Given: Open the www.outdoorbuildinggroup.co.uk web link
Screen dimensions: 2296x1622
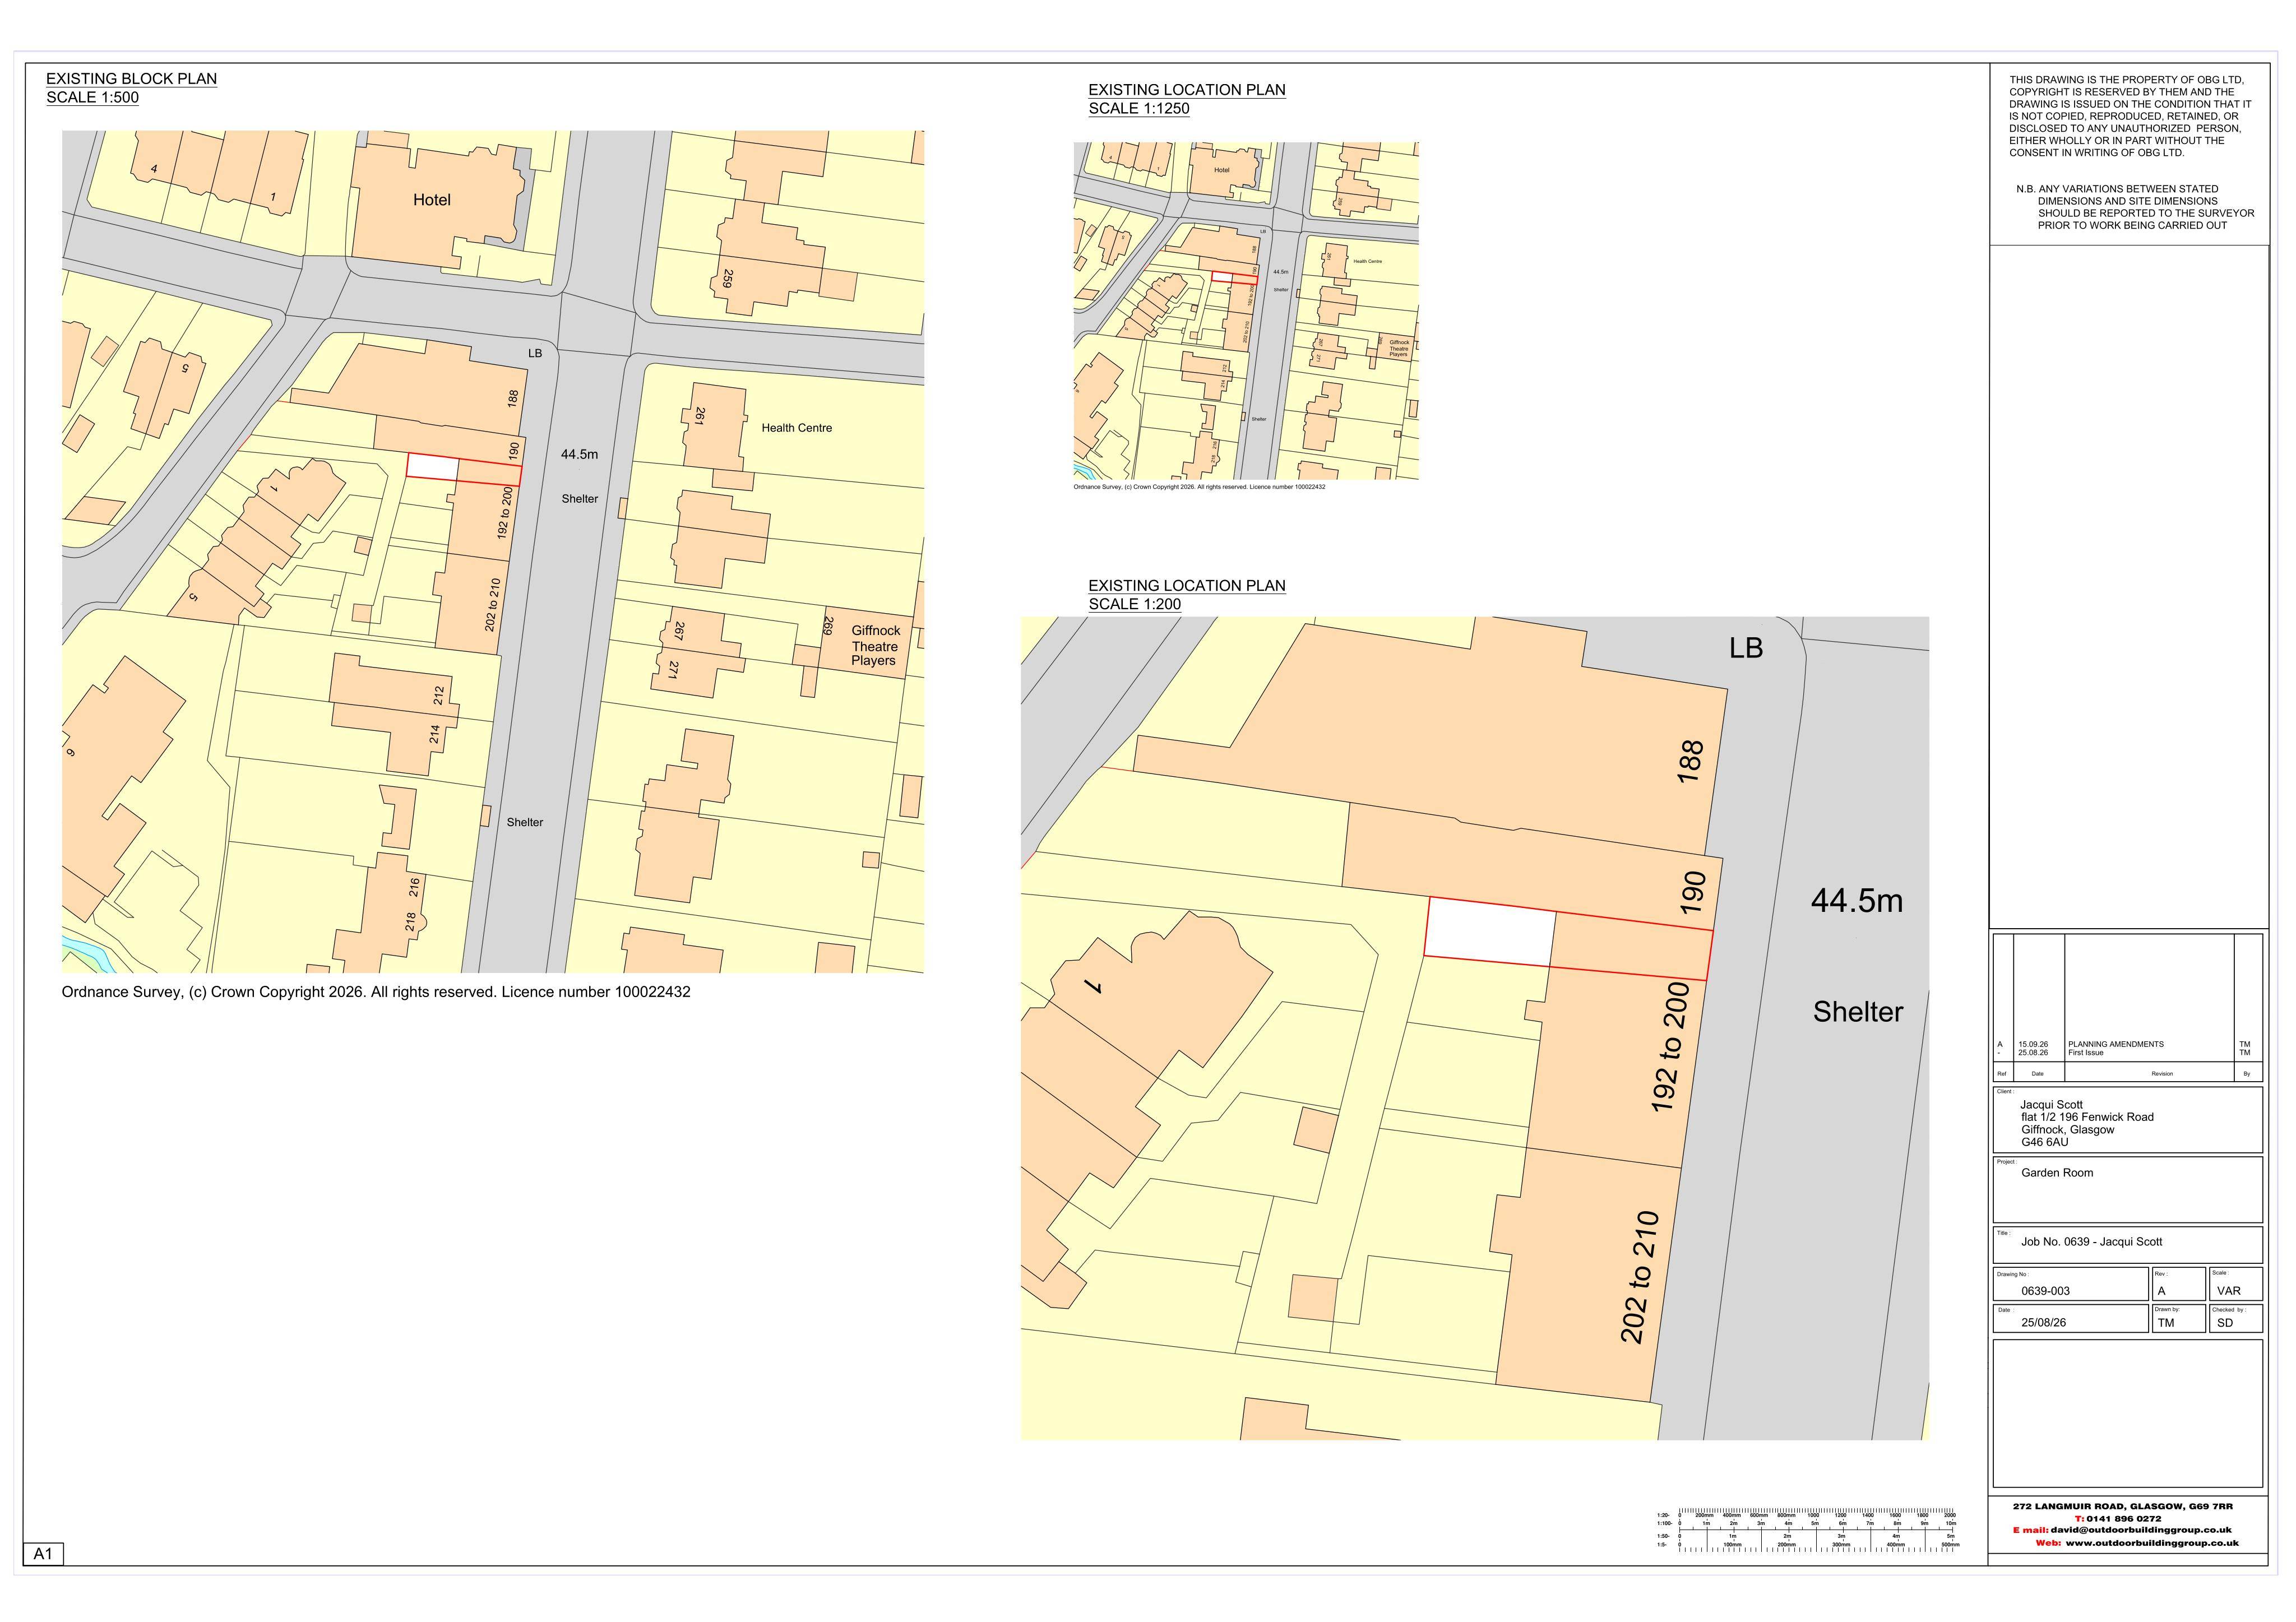Looking at the screenshot, I should tap(2151, 1543).
